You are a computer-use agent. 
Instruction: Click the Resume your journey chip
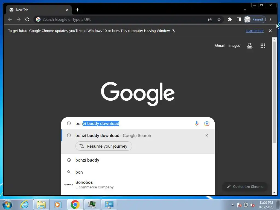coord(104,146)
